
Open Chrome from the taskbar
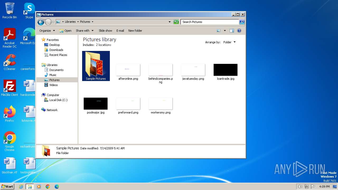point(48,187)
